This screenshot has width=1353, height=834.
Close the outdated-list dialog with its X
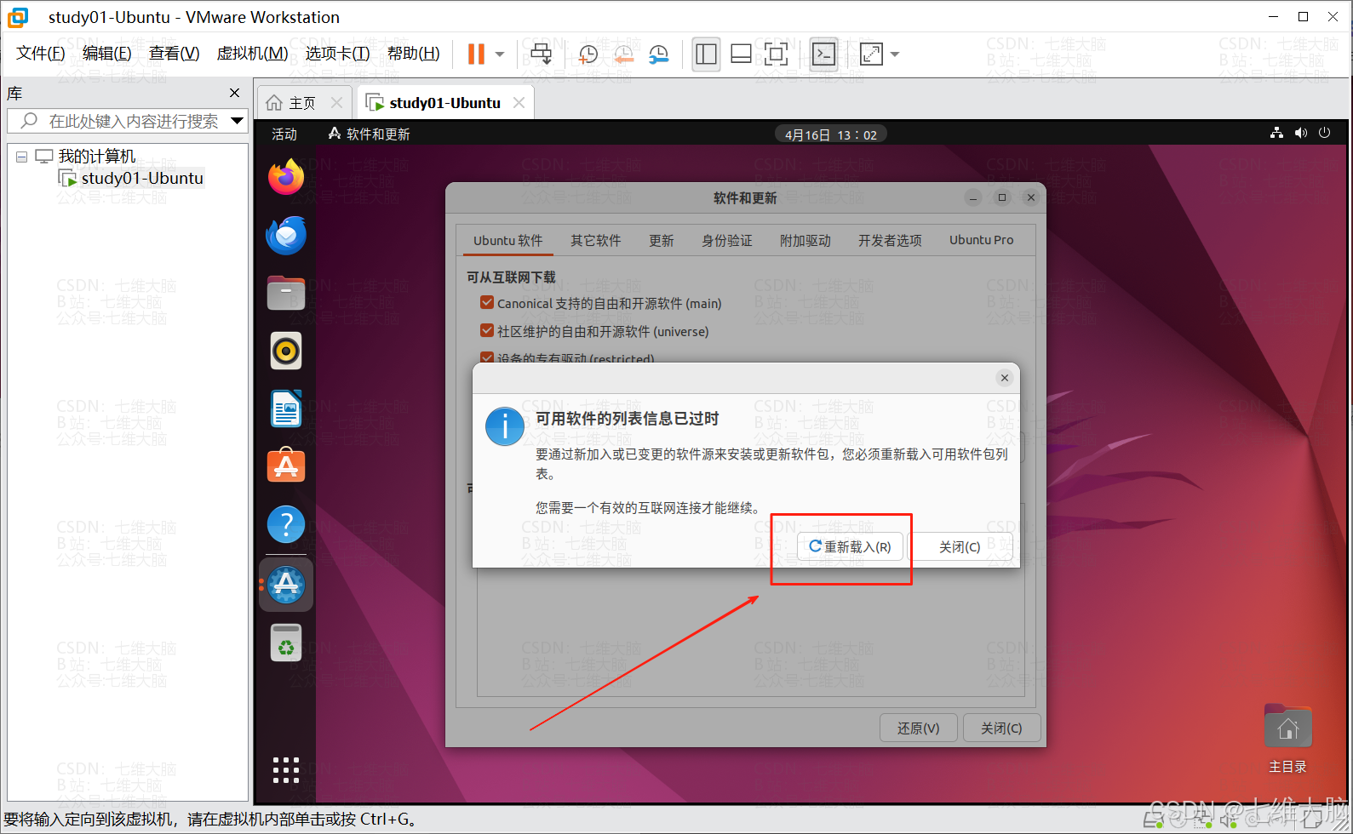pyautogui.click(x=1005, y=378)
